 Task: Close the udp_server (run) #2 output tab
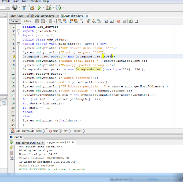click(43, 143)
